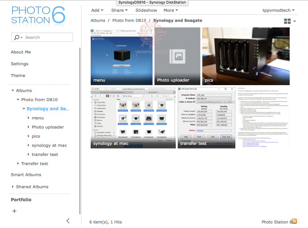The width and height of the screenshot is (308, 228).
Task: Select Photo from D810 in the tree
Action: (39, 99)
